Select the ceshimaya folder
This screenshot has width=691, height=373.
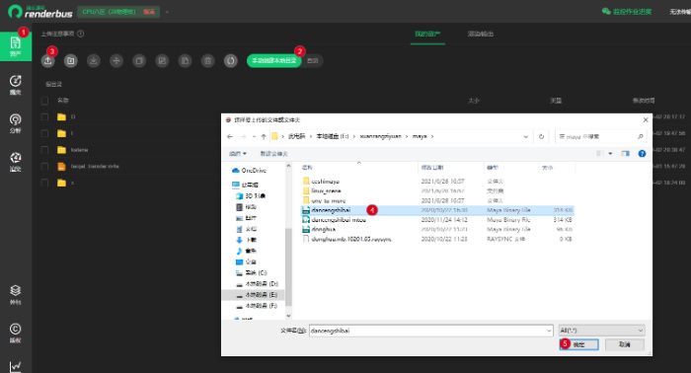tap(321, 181)
